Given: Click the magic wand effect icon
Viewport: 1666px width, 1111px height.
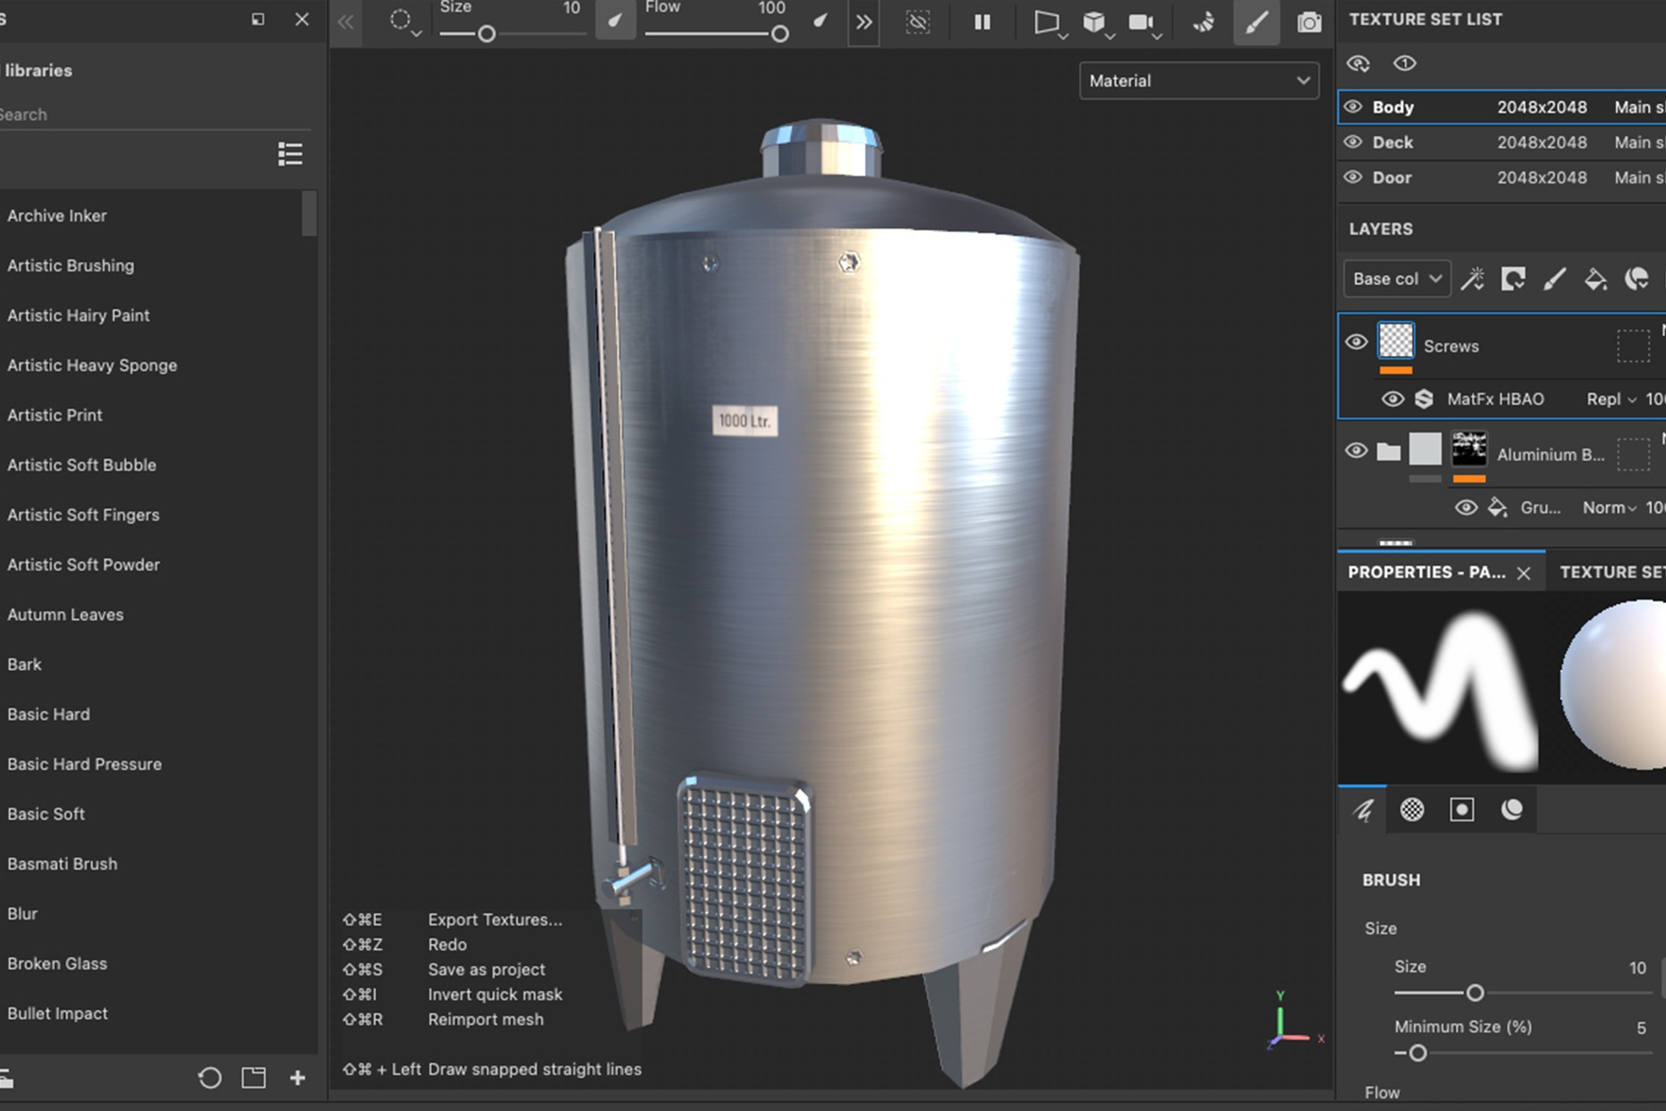Looking at the screenshot, I should click(x=1472, y=279).
